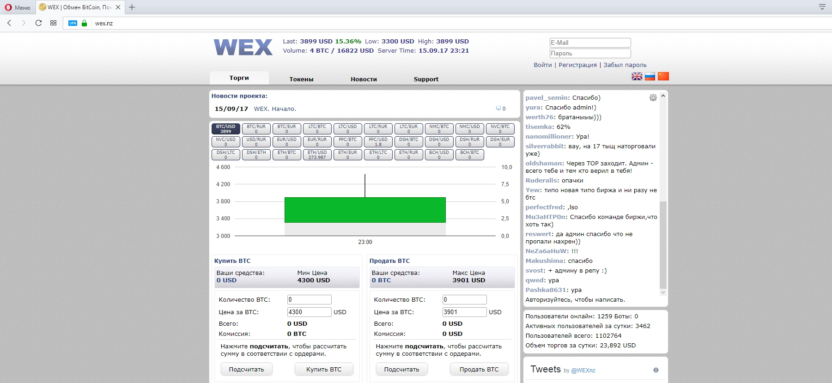Viewport: 832px width, 383px height.
Task: Select the LTC/BTC pair
Action: 317,129
